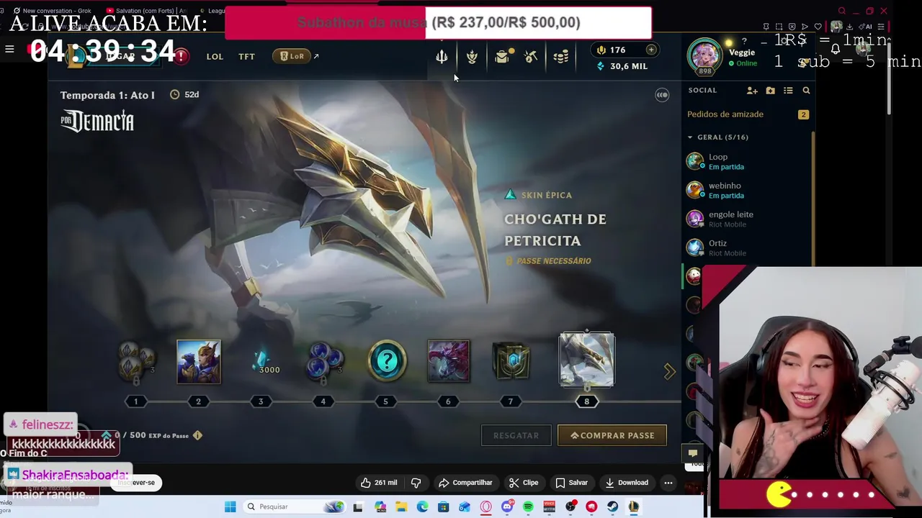Click the Clipe button
922x518 pixels.
tap(524, 483)
